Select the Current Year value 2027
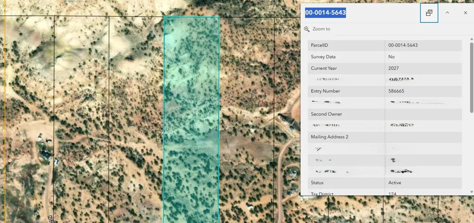Image resolution: width=474 pixels, height=223 pixels. [393, 68]
